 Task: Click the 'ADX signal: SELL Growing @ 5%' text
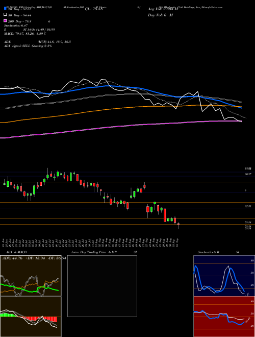[28, 46]
